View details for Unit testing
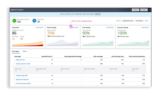Viewport: 159px width, 102px height. pos(110,27)
